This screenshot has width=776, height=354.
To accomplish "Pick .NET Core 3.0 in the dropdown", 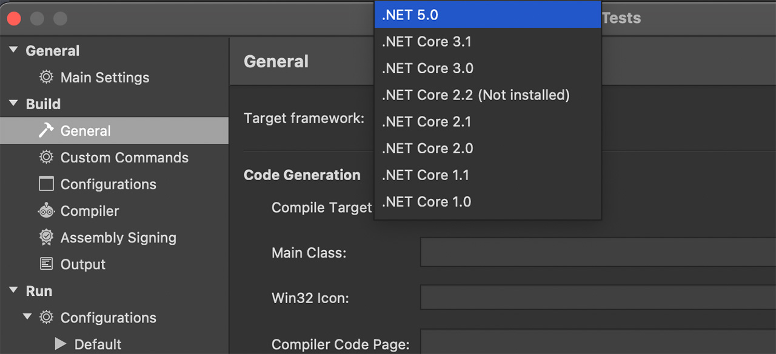I will [488, 68].
